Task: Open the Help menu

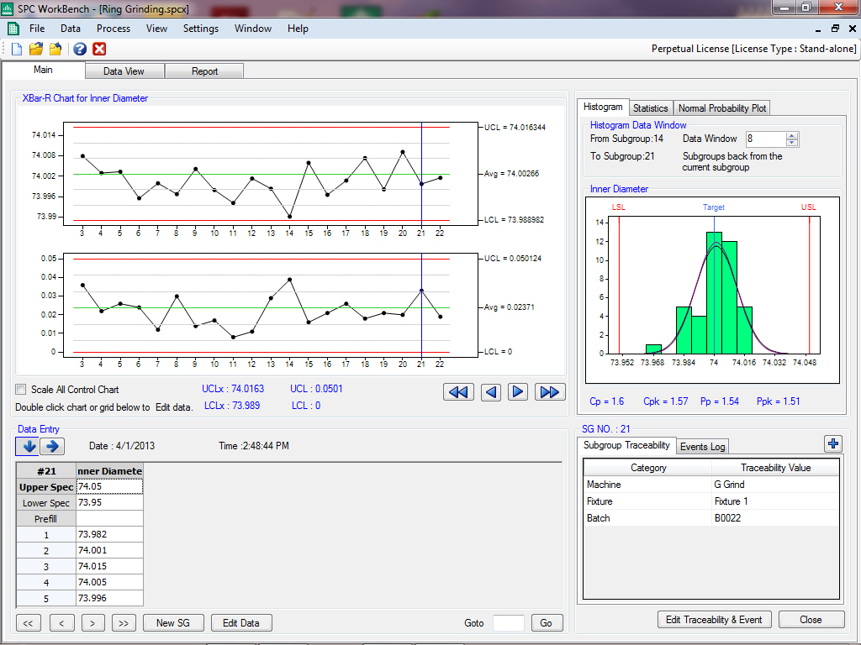Action: [x=298, y=29]
